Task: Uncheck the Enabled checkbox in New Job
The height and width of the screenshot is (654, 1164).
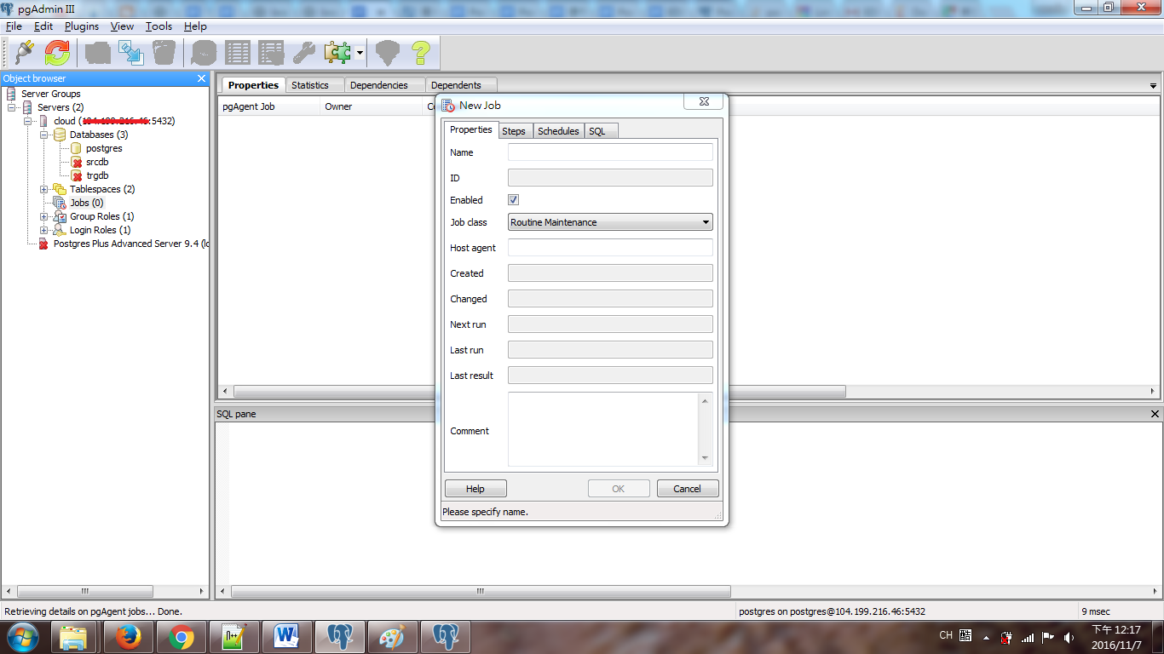Action: (x=513, y=200)
